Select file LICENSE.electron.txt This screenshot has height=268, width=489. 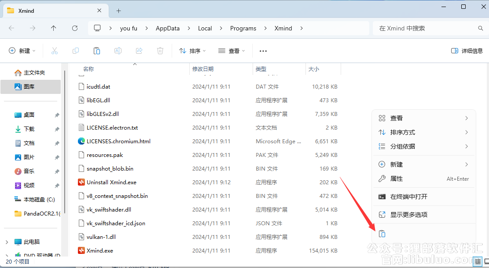point(112,127)
